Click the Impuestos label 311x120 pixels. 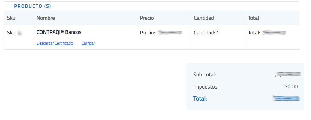pos(206,87)
